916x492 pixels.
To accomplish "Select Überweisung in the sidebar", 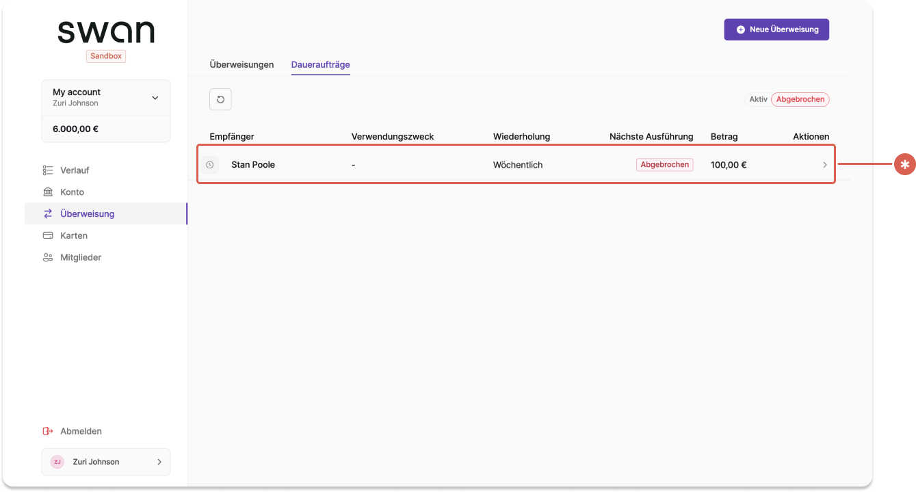I will pos(105,213).
